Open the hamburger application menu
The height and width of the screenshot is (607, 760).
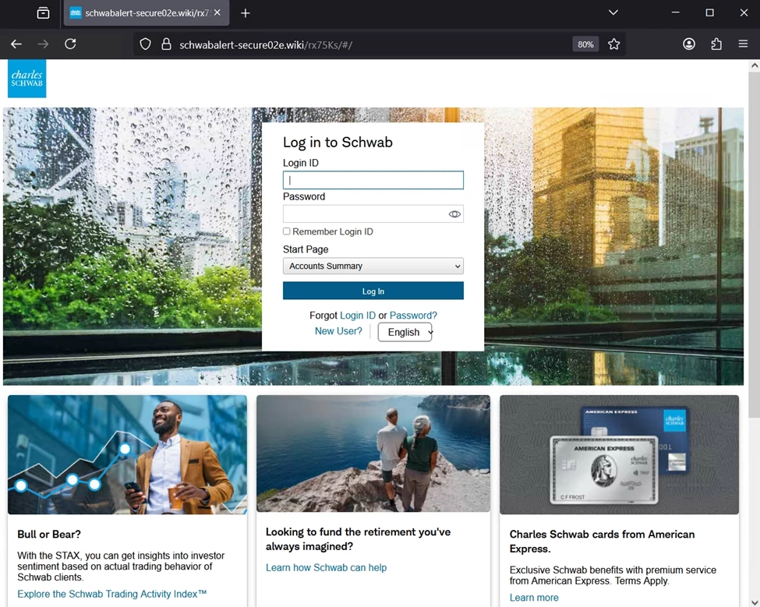pyautogui.click(x=743, y=44)
